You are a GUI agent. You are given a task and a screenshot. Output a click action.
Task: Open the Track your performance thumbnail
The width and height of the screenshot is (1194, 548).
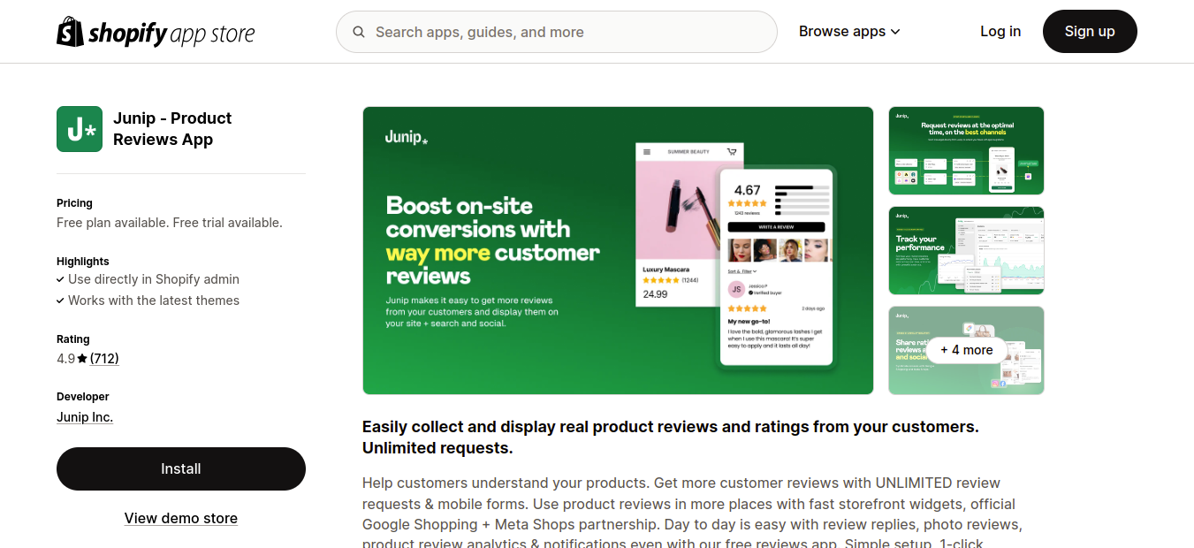966,250
